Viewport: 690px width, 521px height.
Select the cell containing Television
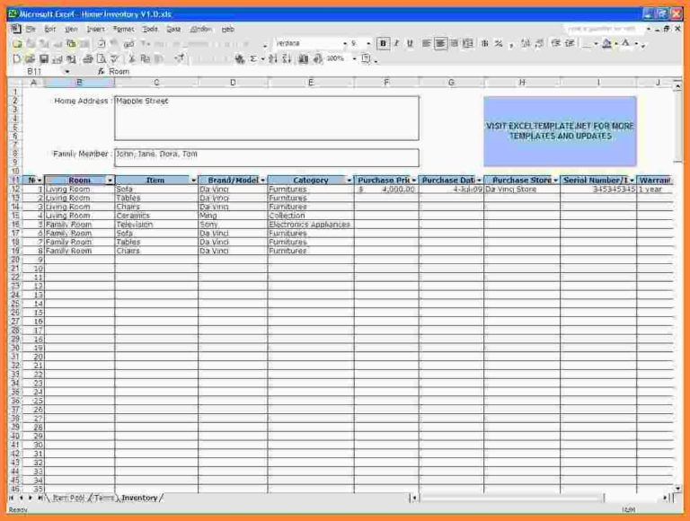[x=156, y=225]
